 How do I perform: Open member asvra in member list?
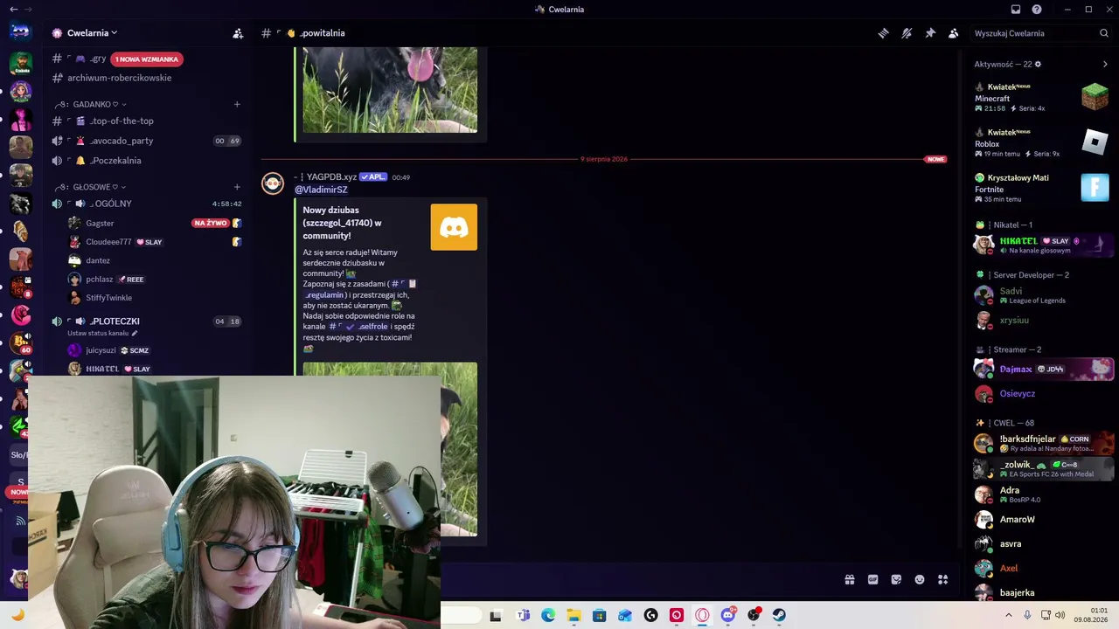[1044, 543]
